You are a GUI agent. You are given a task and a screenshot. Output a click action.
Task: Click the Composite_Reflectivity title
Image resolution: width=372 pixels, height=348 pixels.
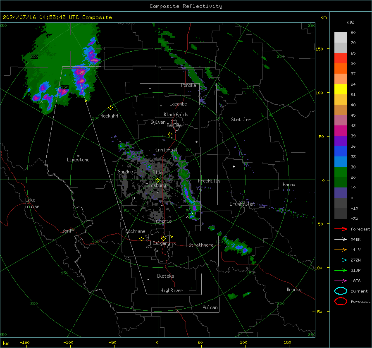click(x=186, y=6)
